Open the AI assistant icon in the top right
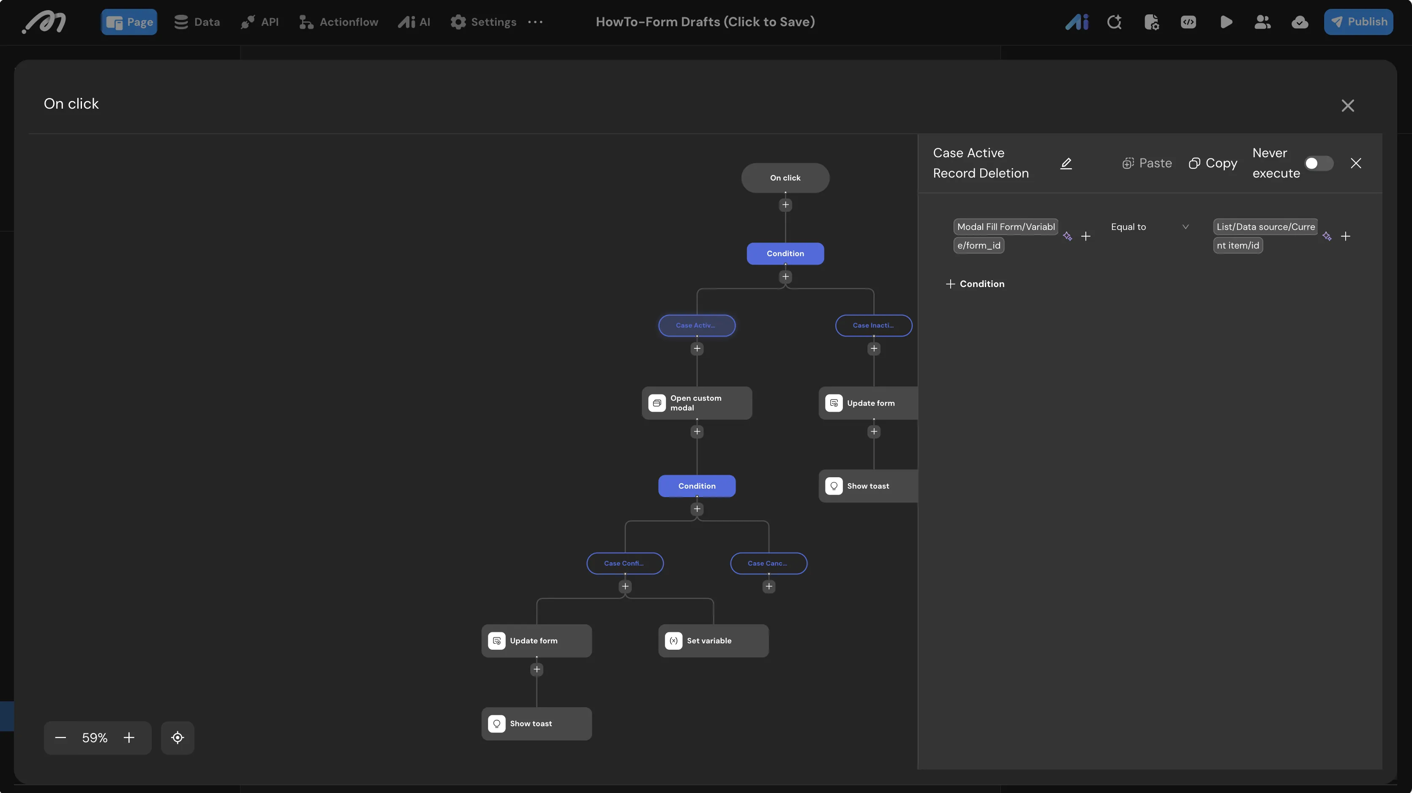Image resolution: width=1412 pixels, height=793 pixels. 1077,22
